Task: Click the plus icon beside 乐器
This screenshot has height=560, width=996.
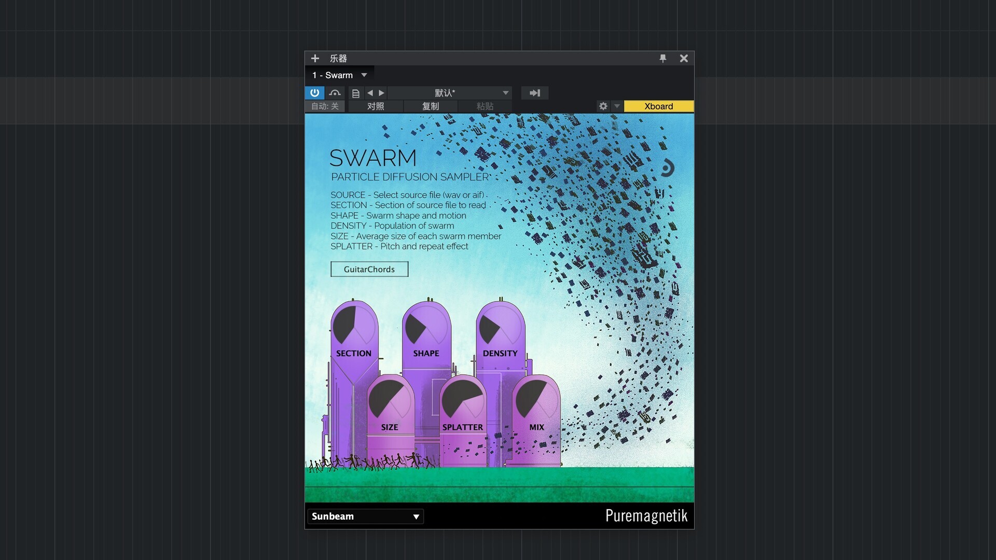Action: click(315, 59)
